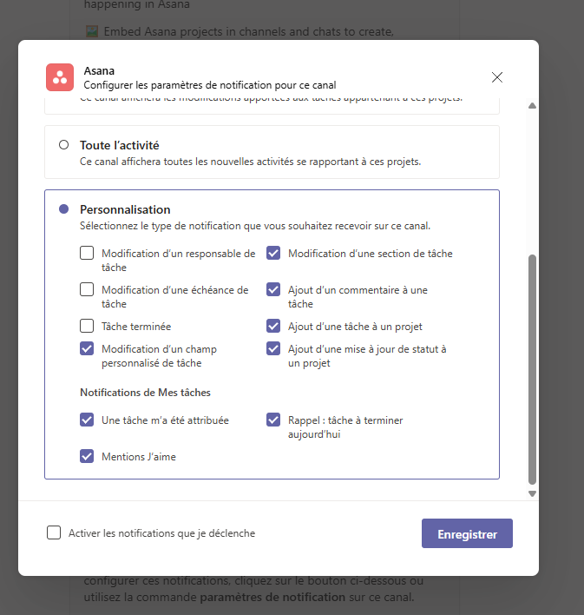Click the scrollbar down arrow
Screen dimensions: 584x615
[x=532, y=493]
